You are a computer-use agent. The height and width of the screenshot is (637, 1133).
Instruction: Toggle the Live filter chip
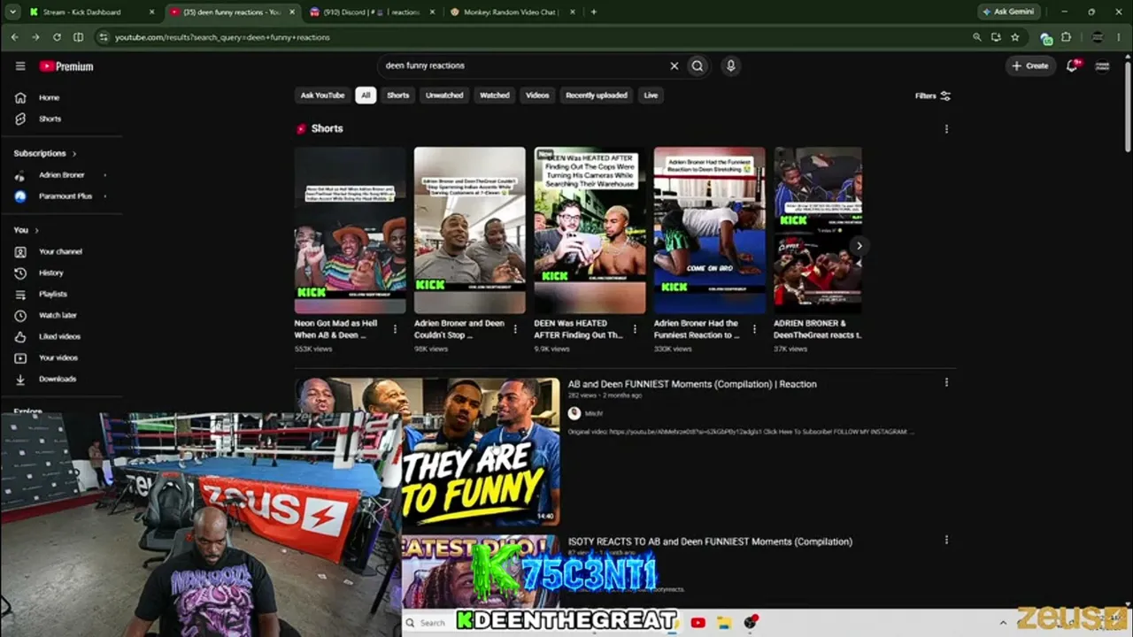pyautogui.click(x=651, y=96)
